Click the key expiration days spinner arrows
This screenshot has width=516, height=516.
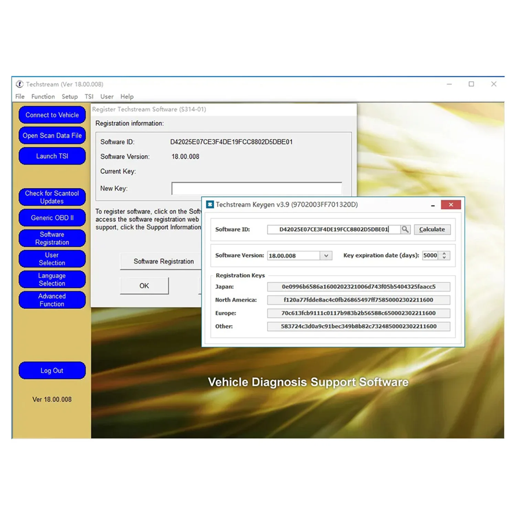[444, 256]
